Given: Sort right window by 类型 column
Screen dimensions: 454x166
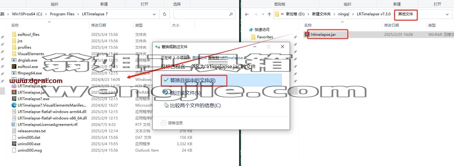Looking at the screenshot, I should 432,25.
